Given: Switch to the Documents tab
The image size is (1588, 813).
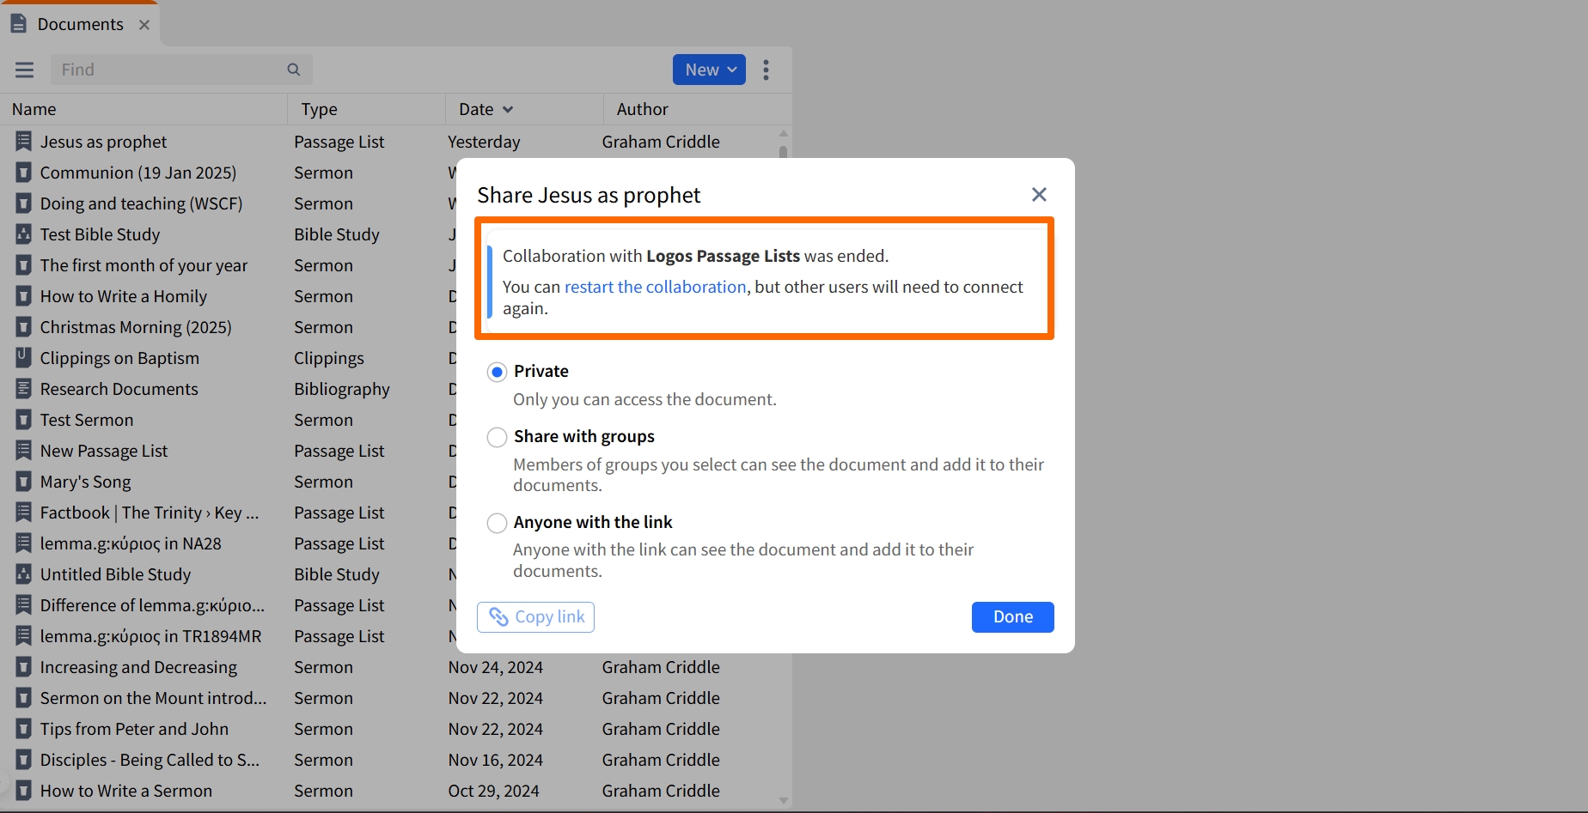Looking at the screenshot, I should point(80,24).
